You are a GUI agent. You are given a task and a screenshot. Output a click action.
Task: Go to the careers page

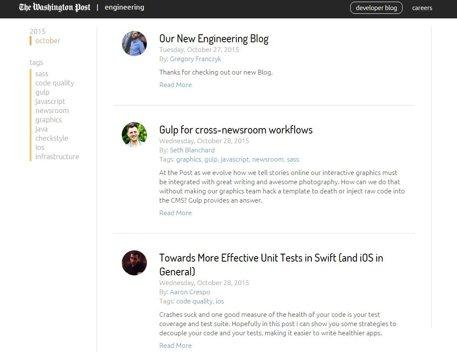(x=422, y=8)
